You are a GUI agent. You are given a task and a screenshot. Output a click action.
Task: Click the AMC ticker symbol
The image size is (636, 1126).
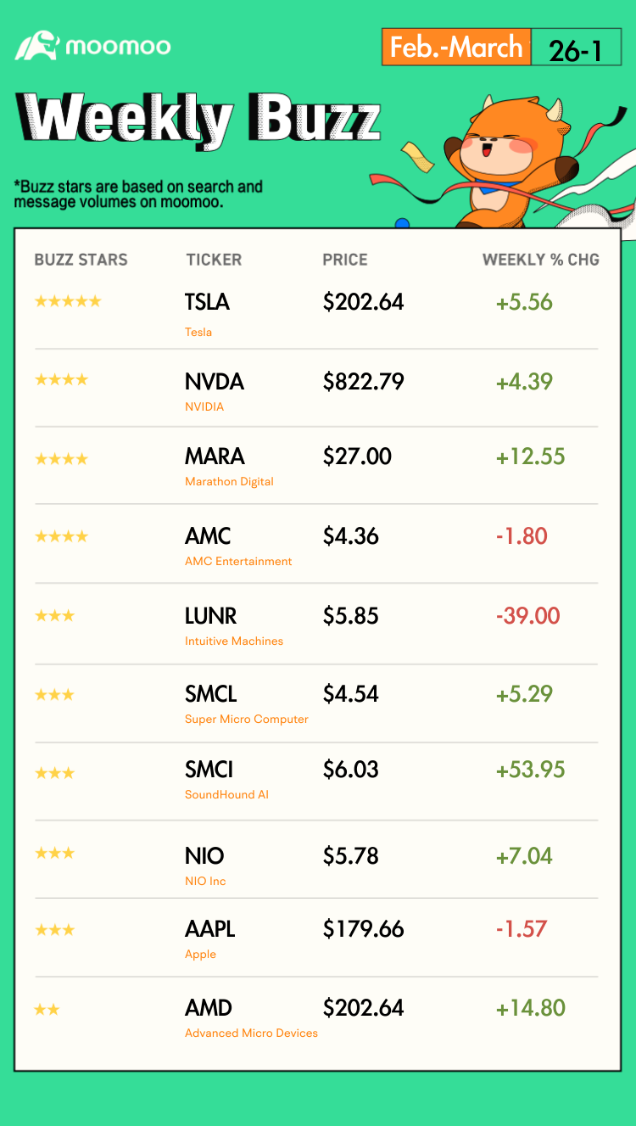pyautogui.click(x=208, y=536)
